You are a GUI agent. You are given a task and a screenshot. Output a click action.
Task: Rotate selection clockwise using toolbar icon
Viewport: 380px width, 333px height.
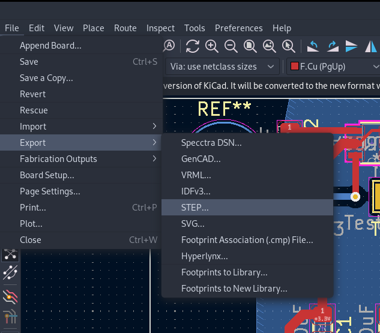(332, 46)
